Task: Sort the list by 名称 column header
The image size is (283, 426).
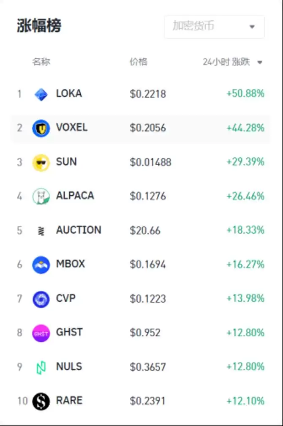Action: 41,62
